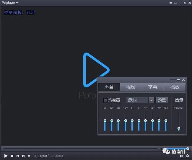Toggle the pin-on-top icon in the main title bar
192x160 pixels.
(171, 3)
